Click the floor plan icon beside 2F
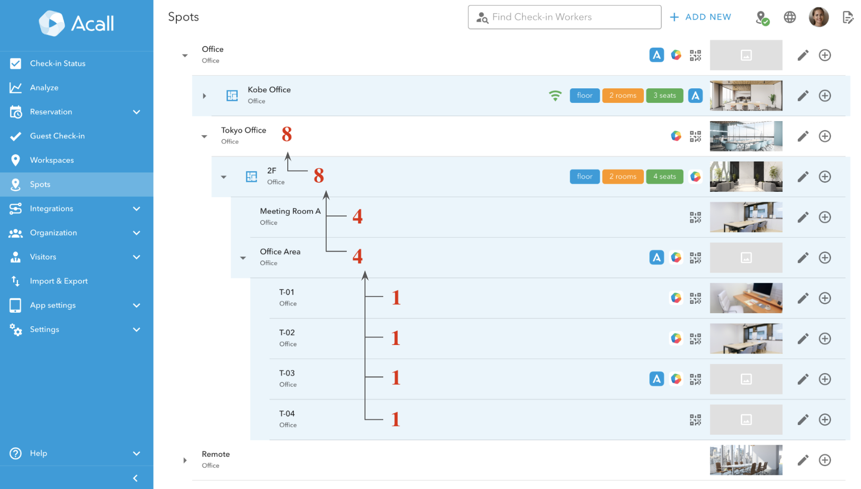This screenshot has height=489, width=861. tap(251, 177)
